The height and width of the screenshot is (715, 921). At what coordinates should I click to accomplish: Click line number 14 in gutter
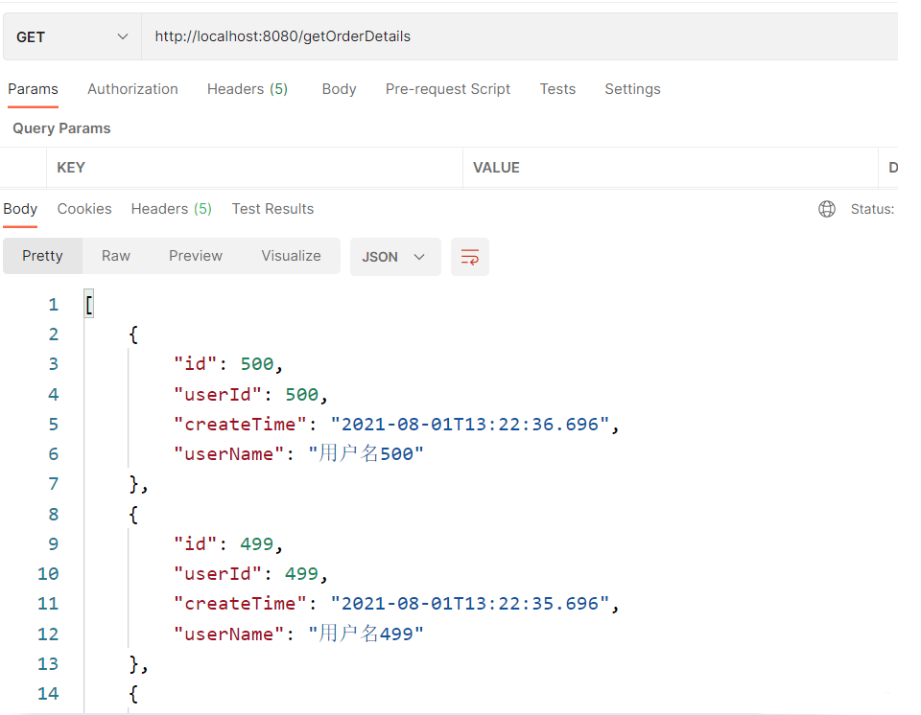[48, 694]
